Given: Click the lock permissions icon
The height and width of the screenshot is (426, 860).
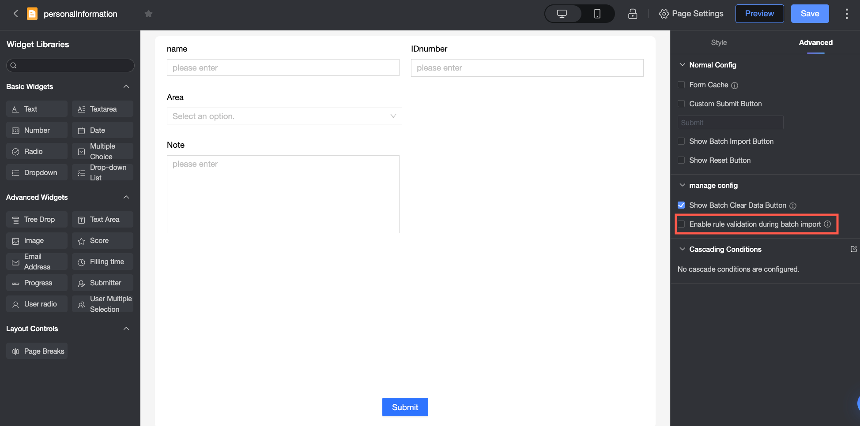Looking at the screenshot, I should pyautogui.click(x=633, y=14).
